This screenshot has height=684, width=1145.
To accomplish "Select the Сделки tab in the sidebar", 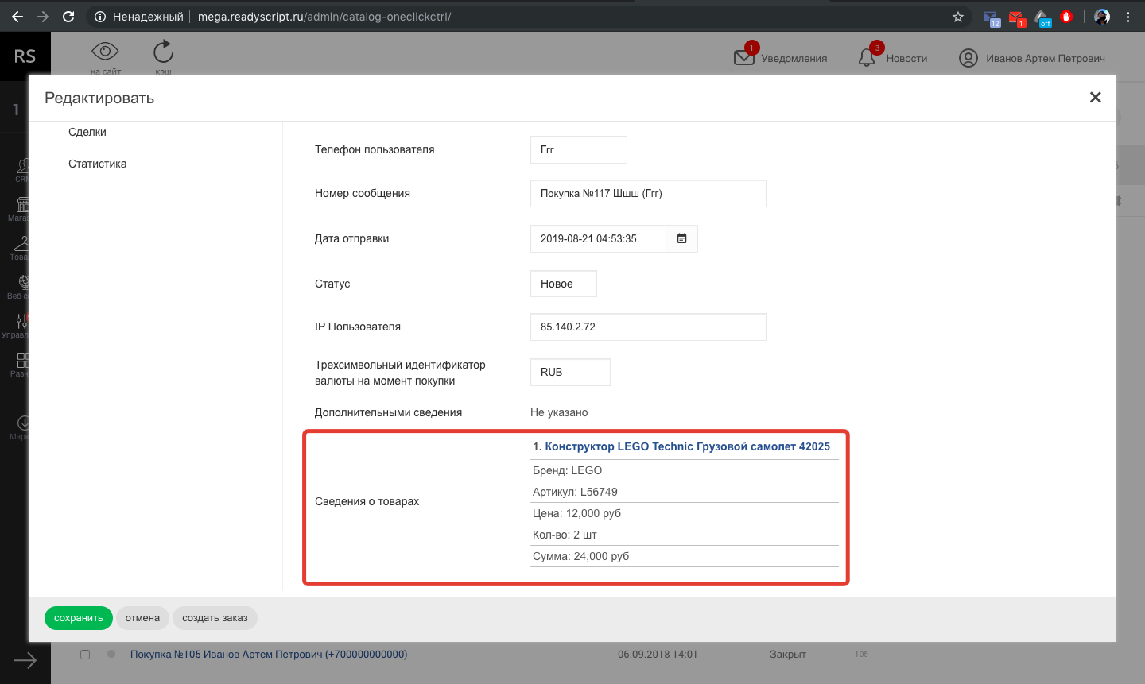I will coord(87,132).
